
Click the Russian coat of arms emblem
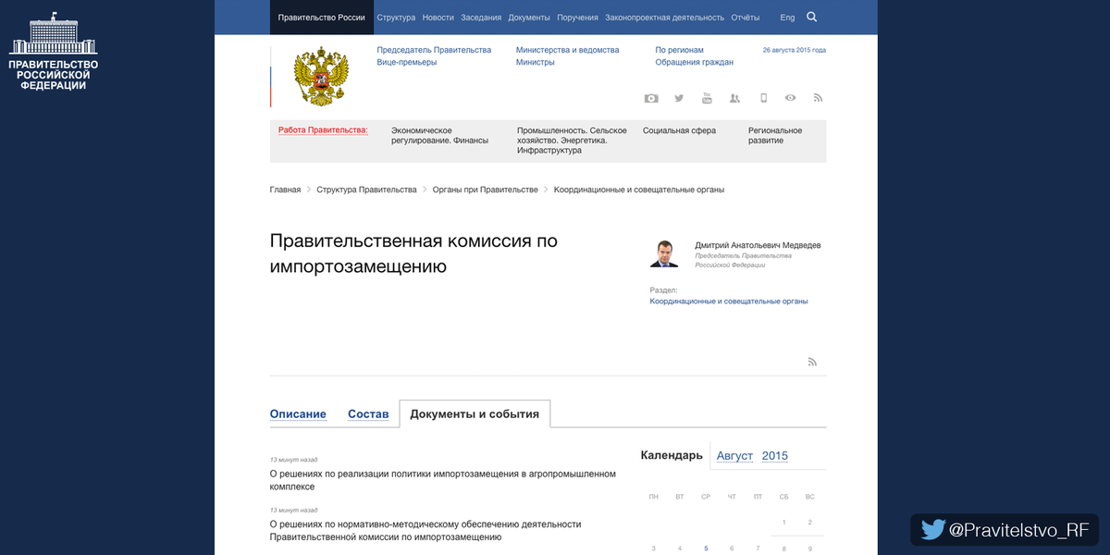pyautogui.click(x=321, y=77)
